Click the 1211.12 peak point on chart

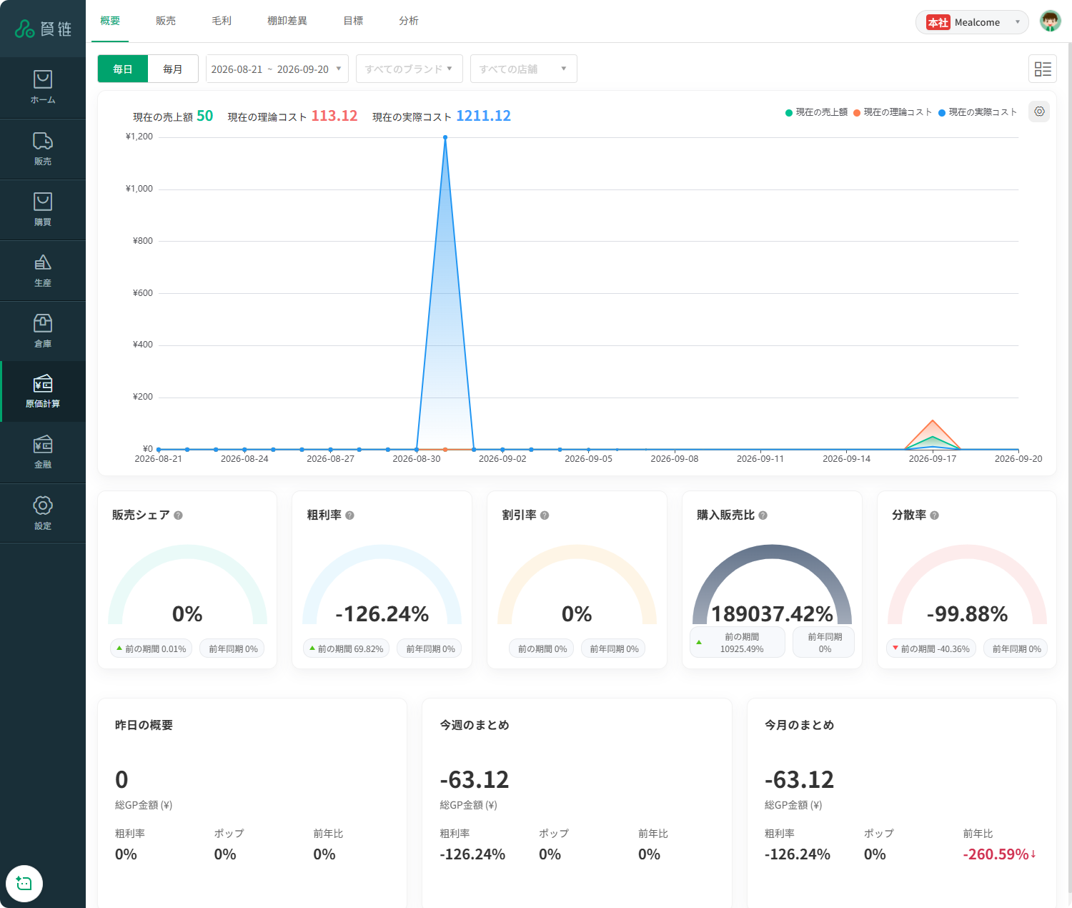pyautogui.click(x=445, y=137)
